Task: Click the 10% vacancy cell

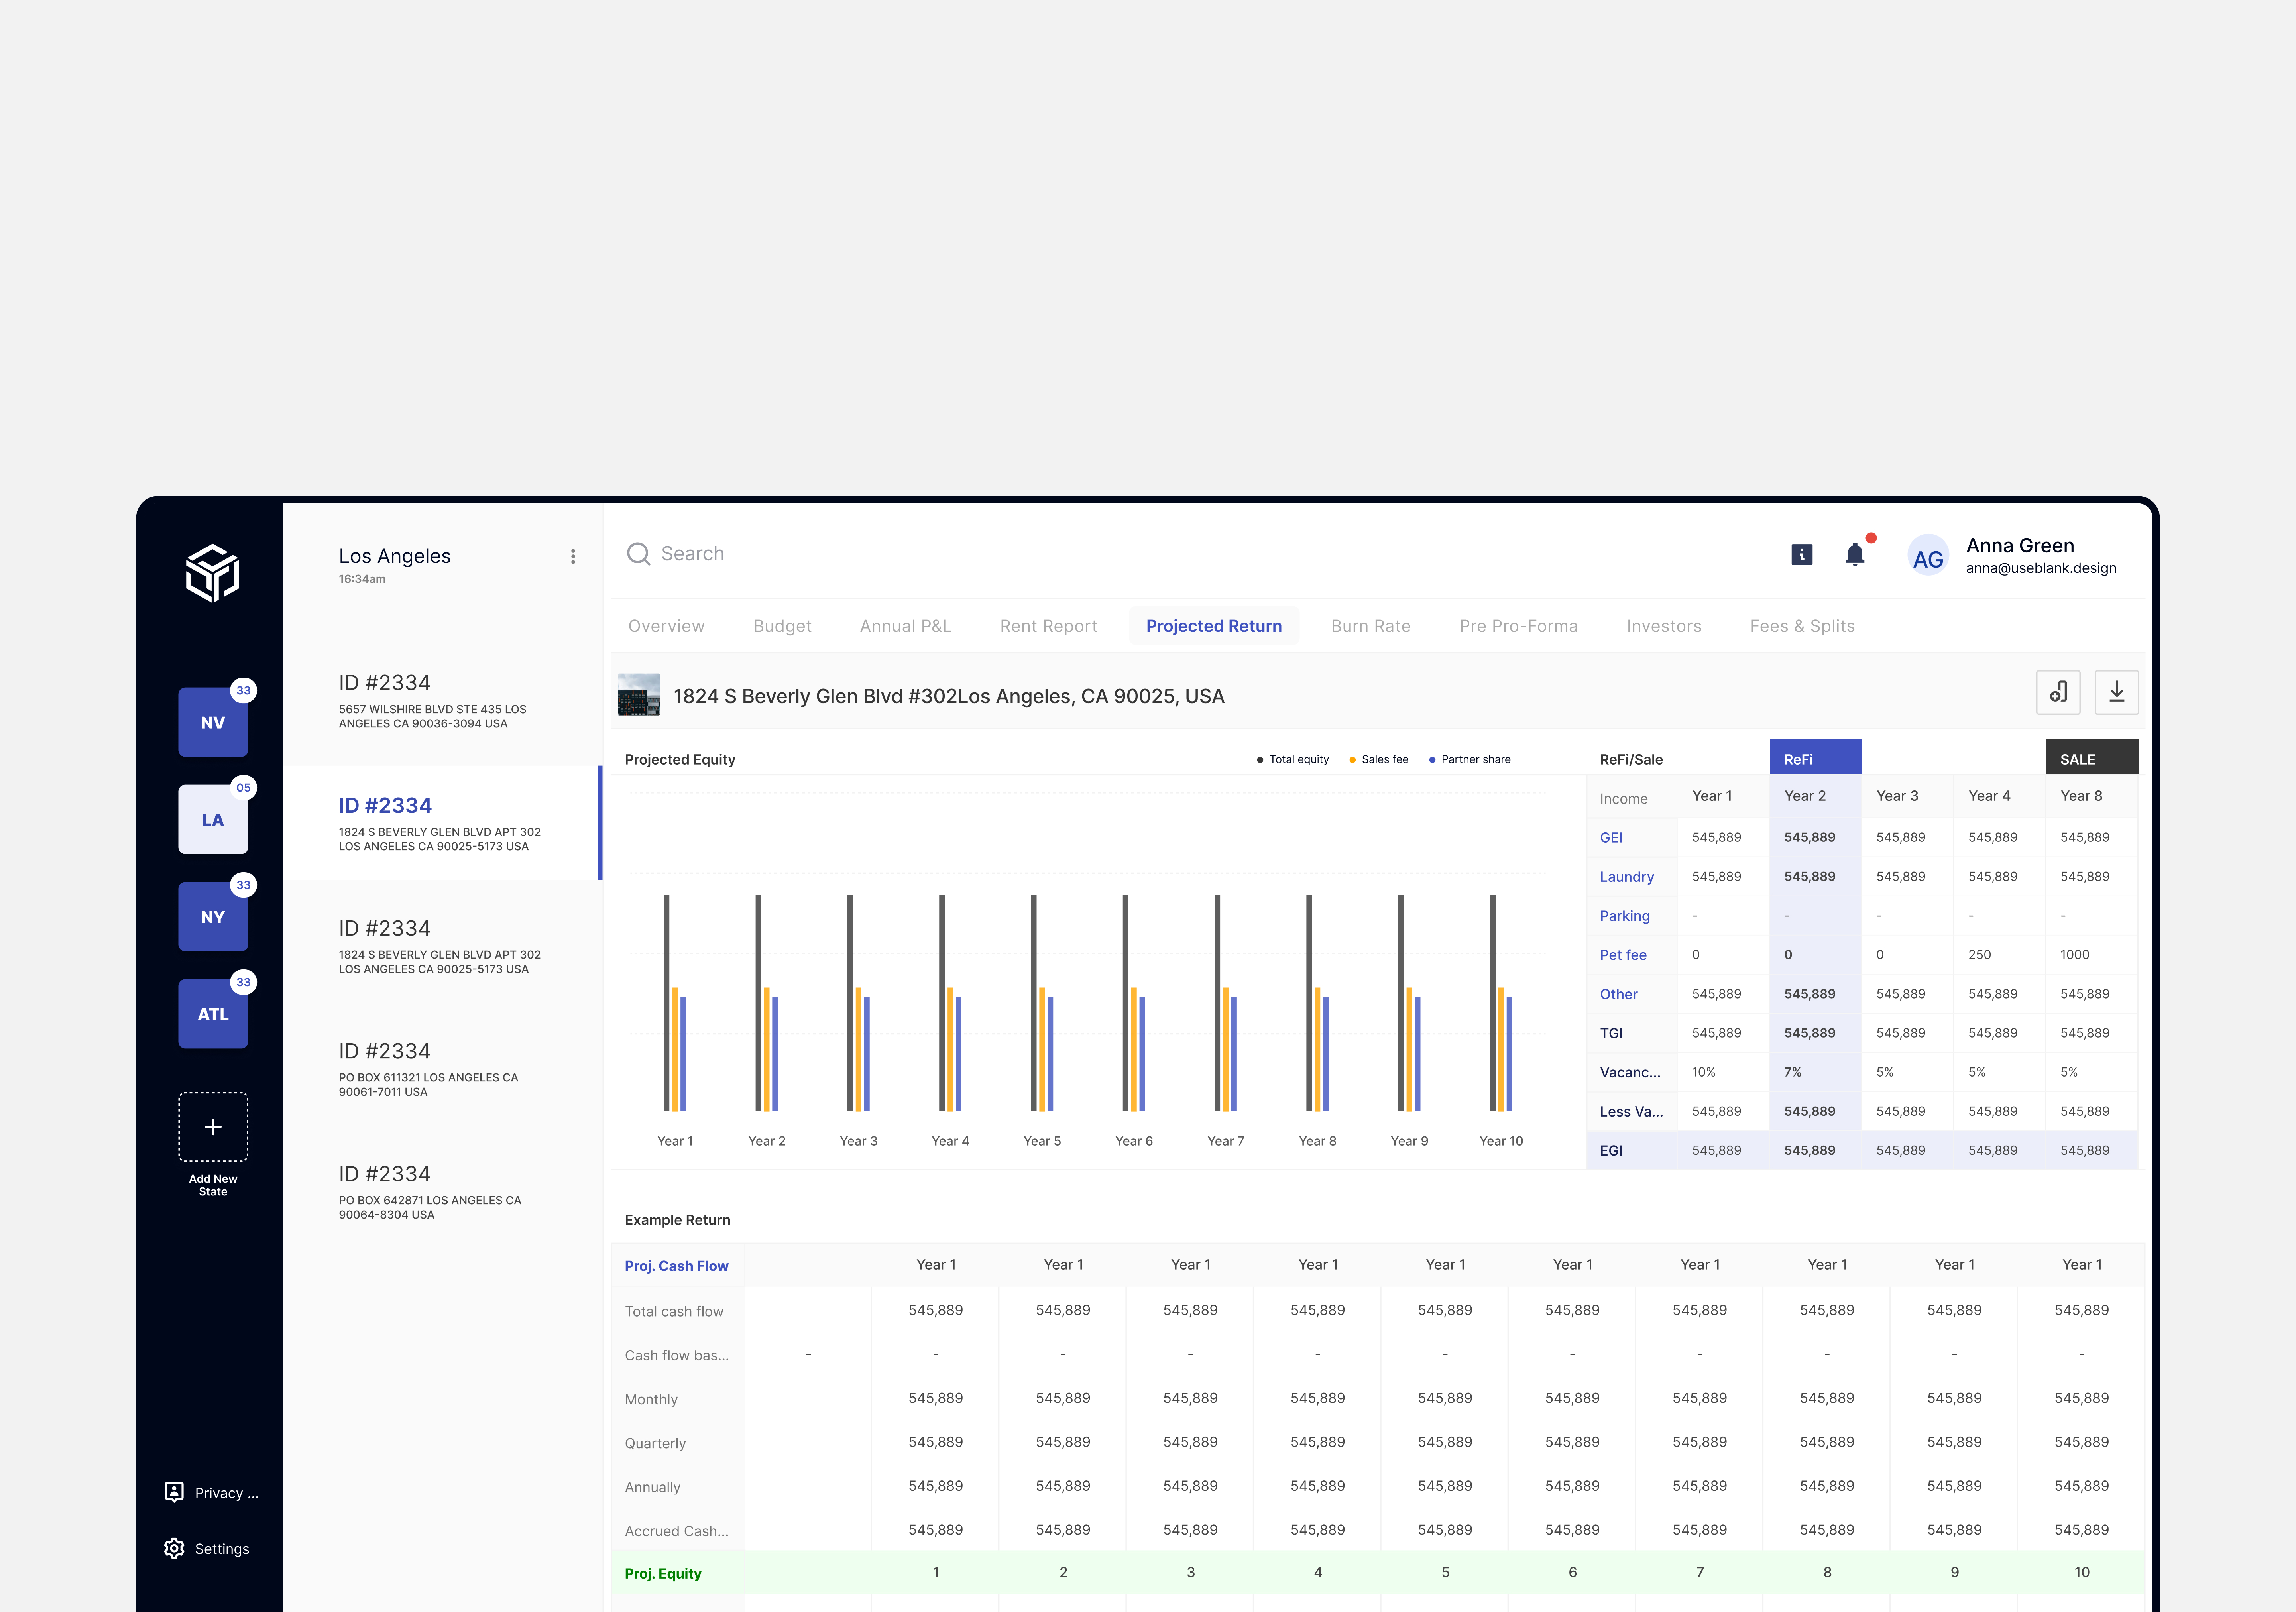Action: 1723,1072
